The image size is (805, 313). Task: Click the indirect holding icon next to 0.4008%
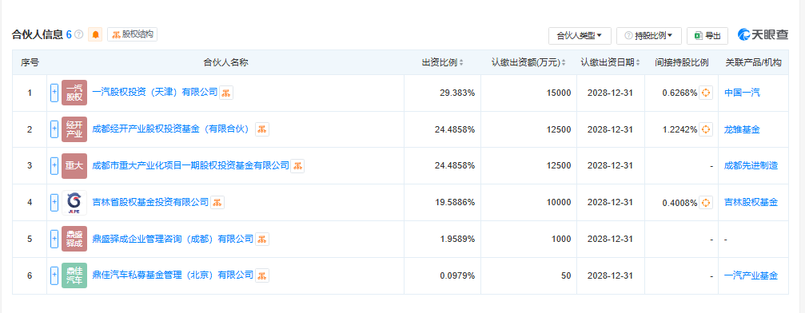point(706,203)
